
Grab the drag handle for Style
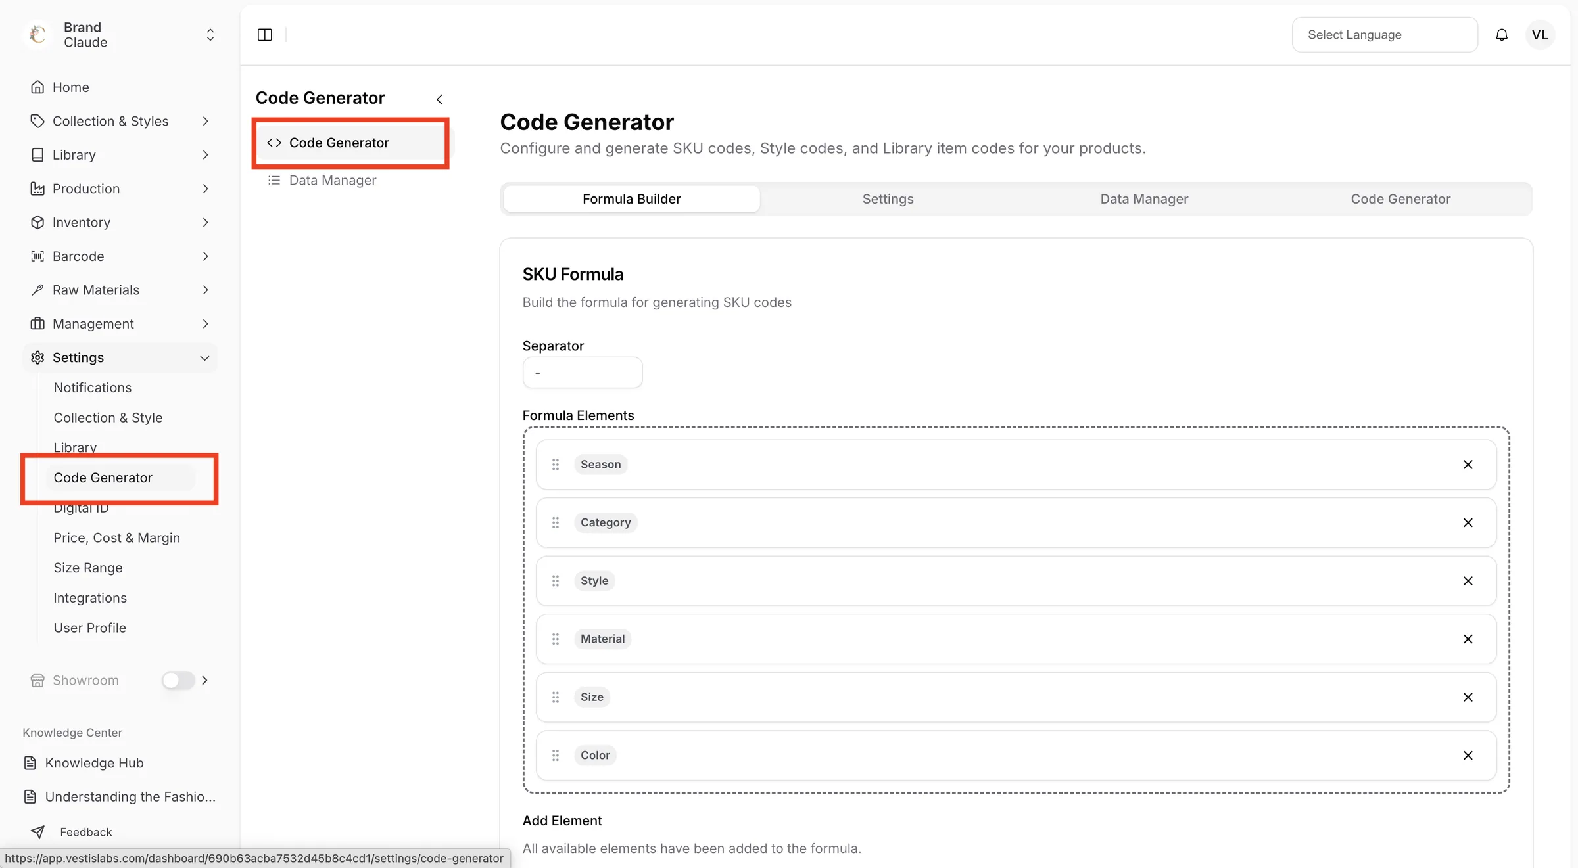pos(556,581)
